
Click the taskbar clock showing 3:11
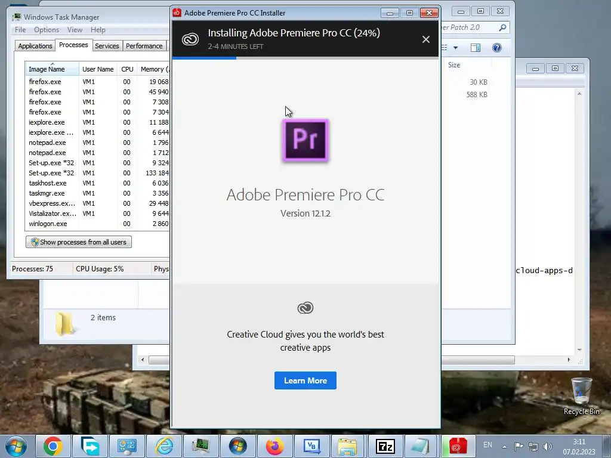[579, 447]
